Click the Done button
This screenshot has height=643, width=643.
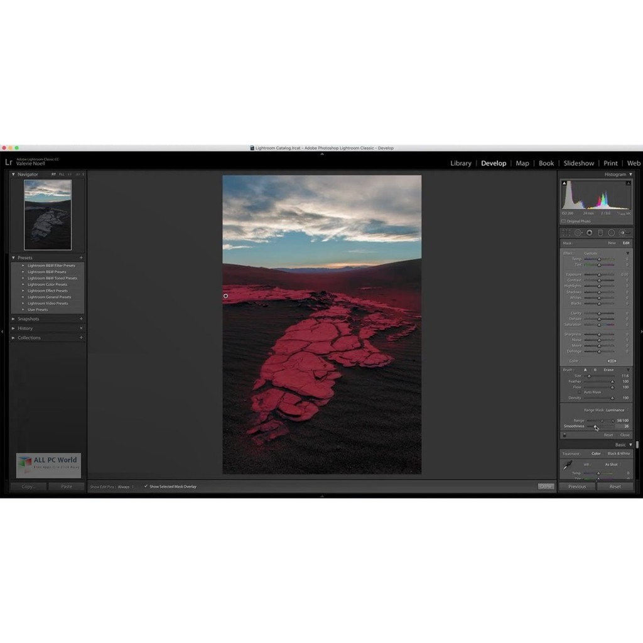pyautogui.click(x=546, y=487)
